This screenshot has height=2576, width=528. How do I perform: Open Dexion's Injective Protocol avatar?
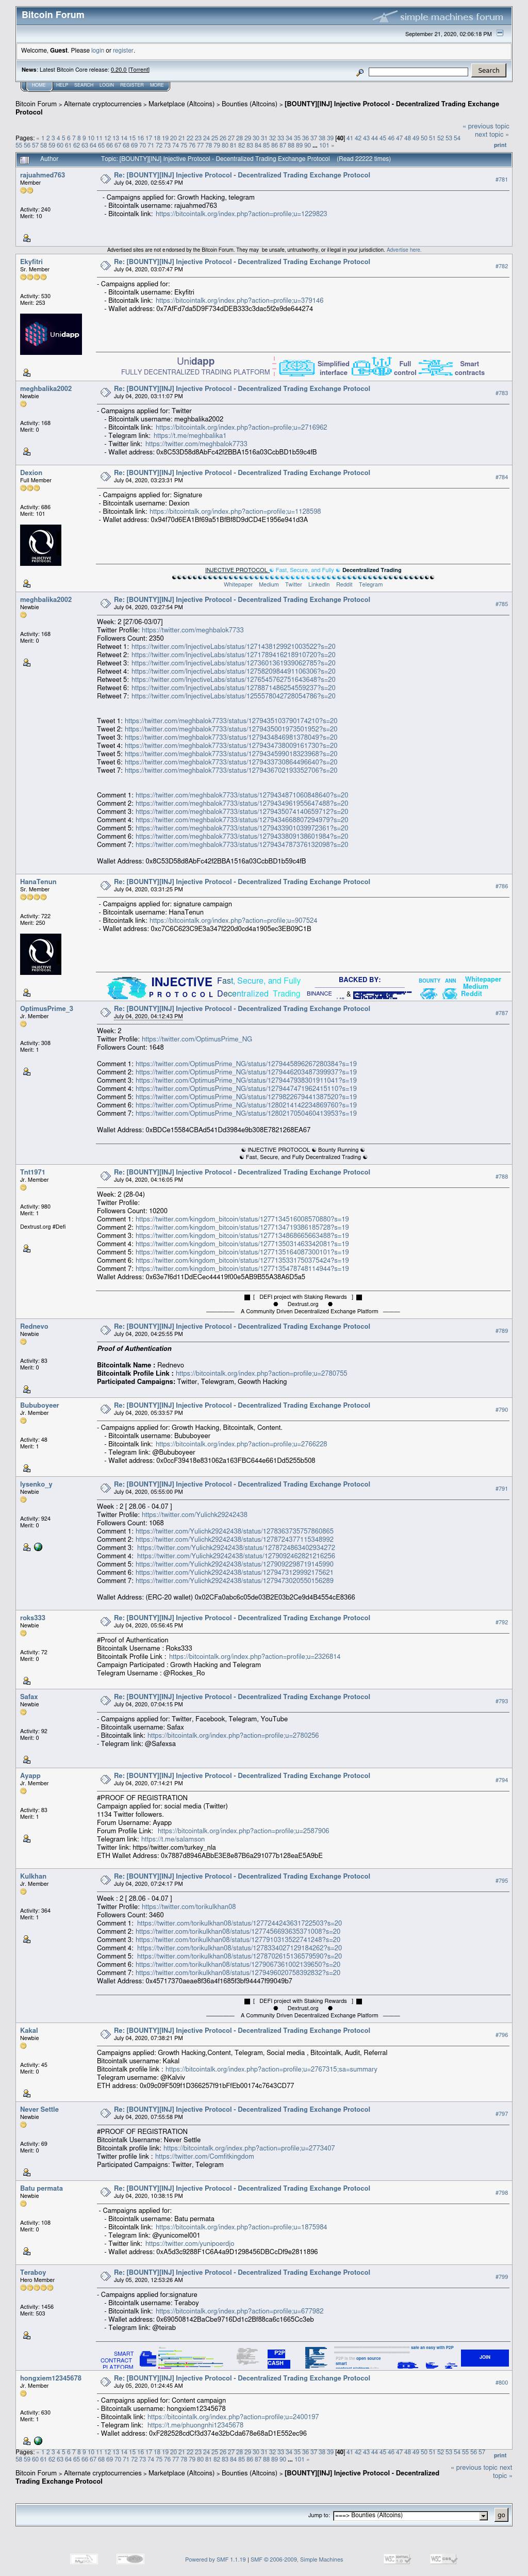40,545
